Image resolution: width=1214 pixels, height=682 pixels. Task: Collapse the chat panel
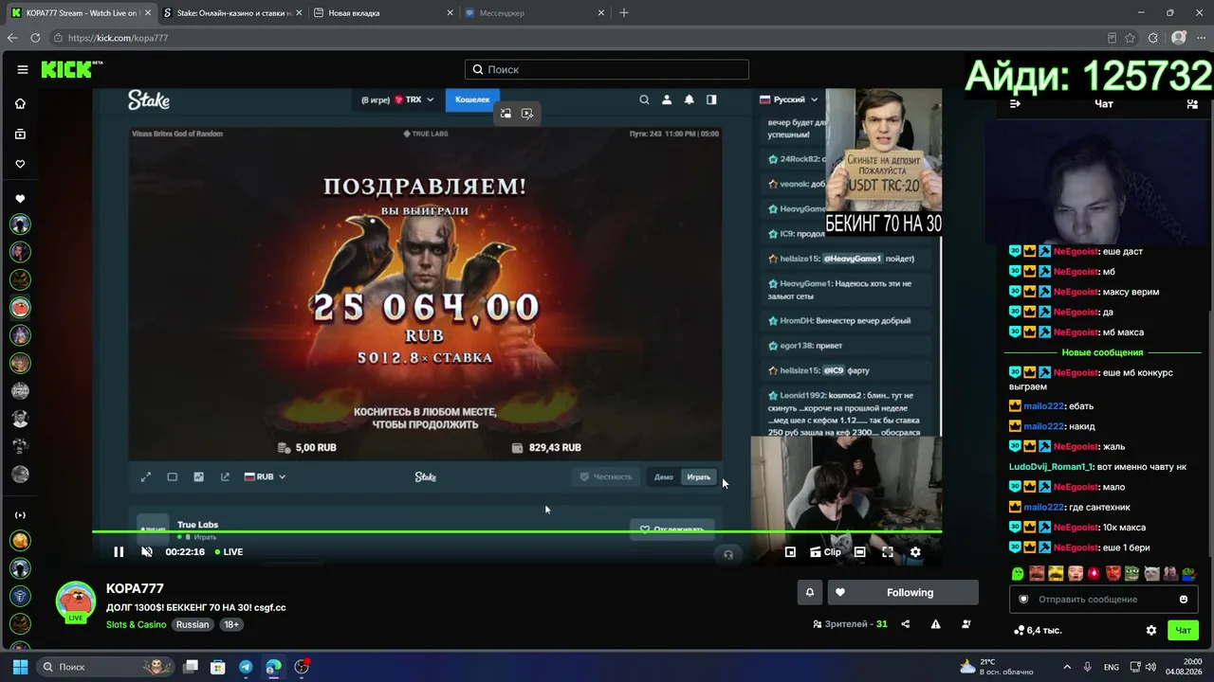(x=1015, y=104)
